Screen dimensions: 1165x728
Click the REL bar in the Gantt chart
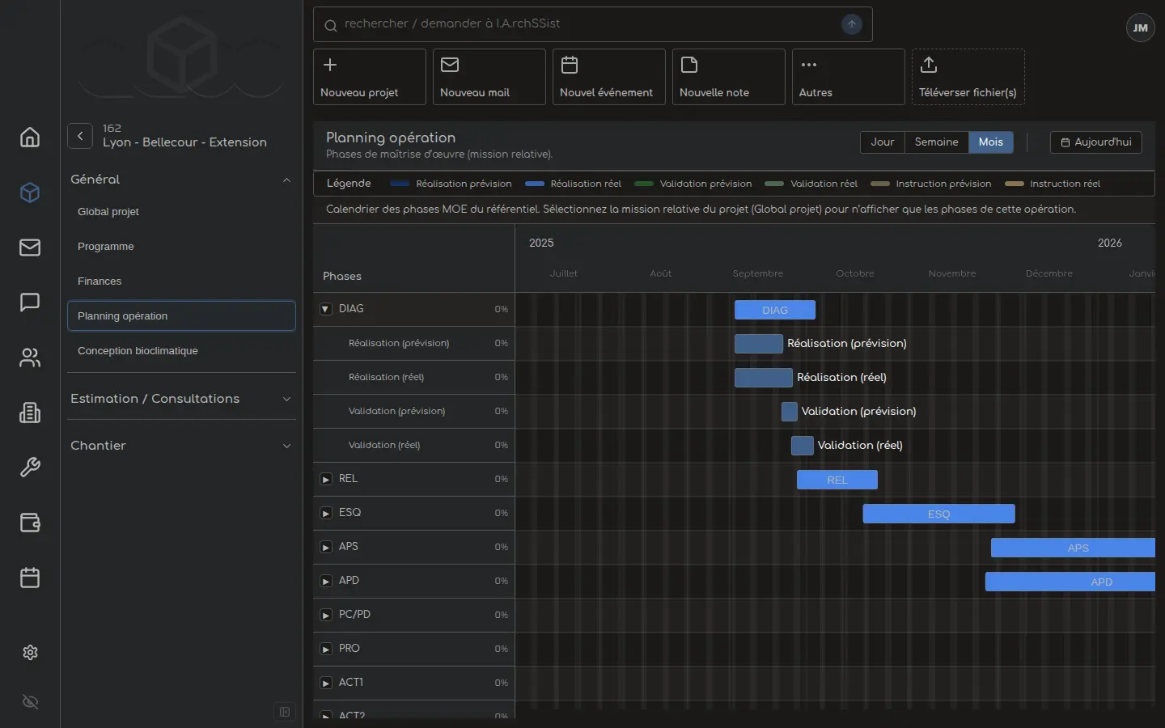pyautogui.click(x=837, y=480)
